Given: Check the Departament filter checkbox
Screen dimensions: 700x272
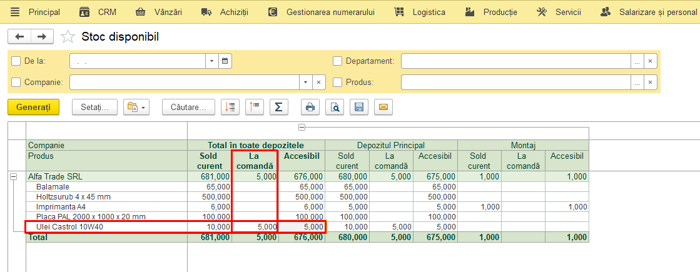Looking at the screenshot, I should pos(338,61).
